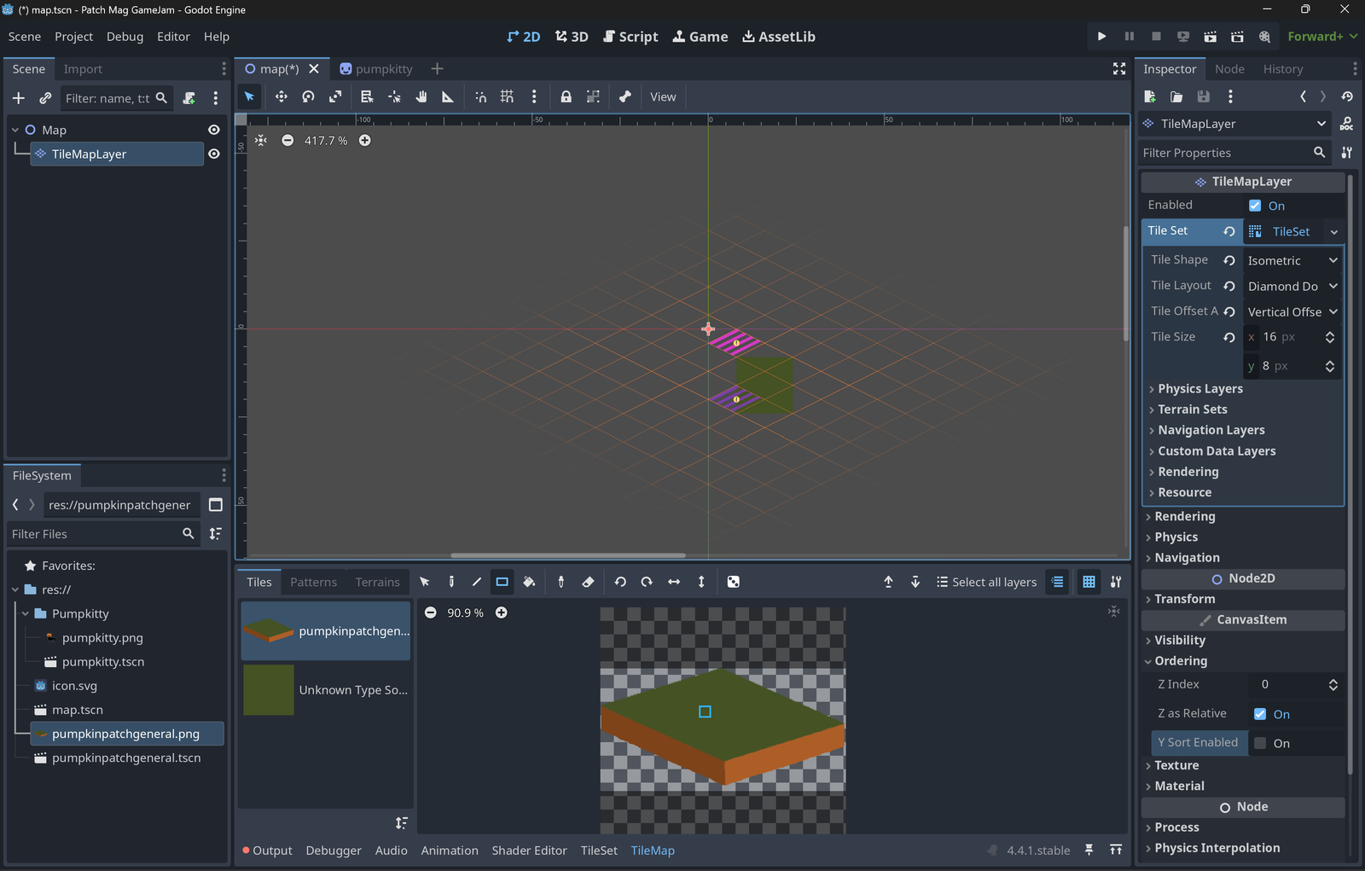Select the Rotate Mode tool
1365x871 pixels.
click(308, 96)
